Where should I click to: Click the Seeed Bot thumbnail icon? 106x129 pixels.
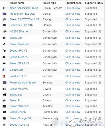4,95
